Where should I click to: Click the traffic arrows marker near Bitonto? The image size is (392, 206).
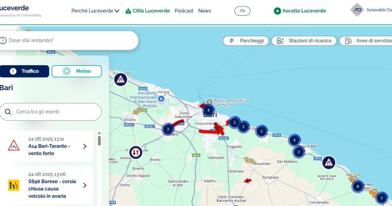pos(137,110)
